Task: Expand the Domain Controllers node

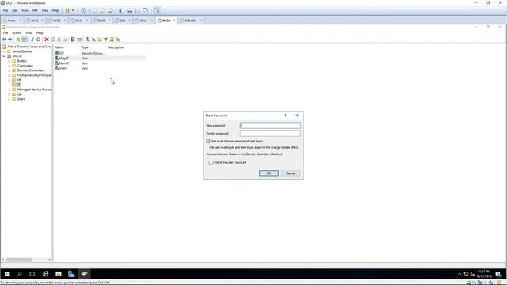Action: [9, 70]
